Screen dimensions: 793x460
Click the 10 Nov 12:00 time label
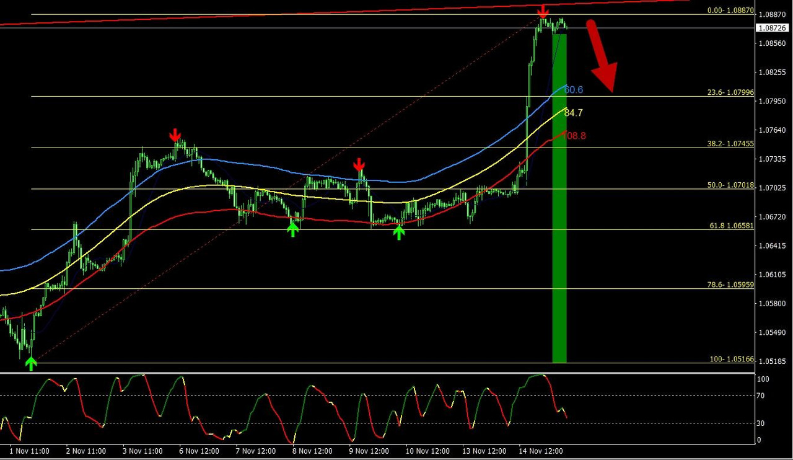[x=427, y=451]
